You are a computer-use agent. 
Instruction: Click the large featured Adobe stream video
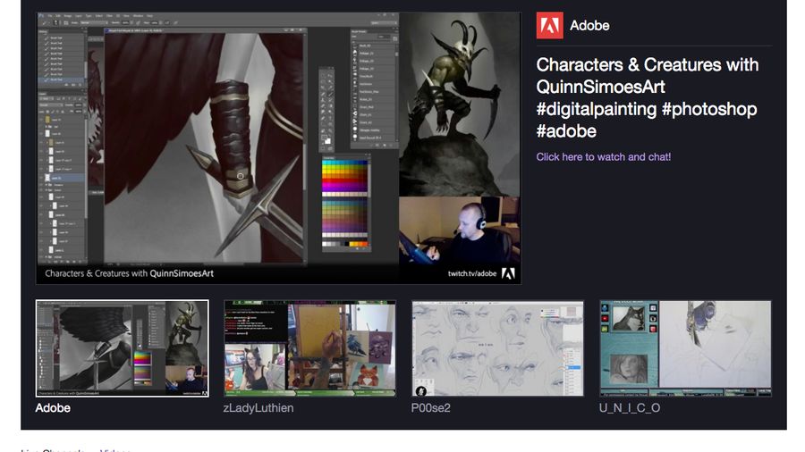tap(279, 148)
